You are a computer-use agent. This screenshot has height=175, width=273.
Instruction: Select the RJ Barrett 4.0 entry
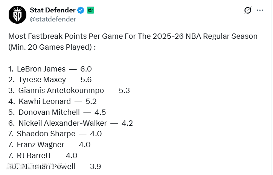coord(43,155)
